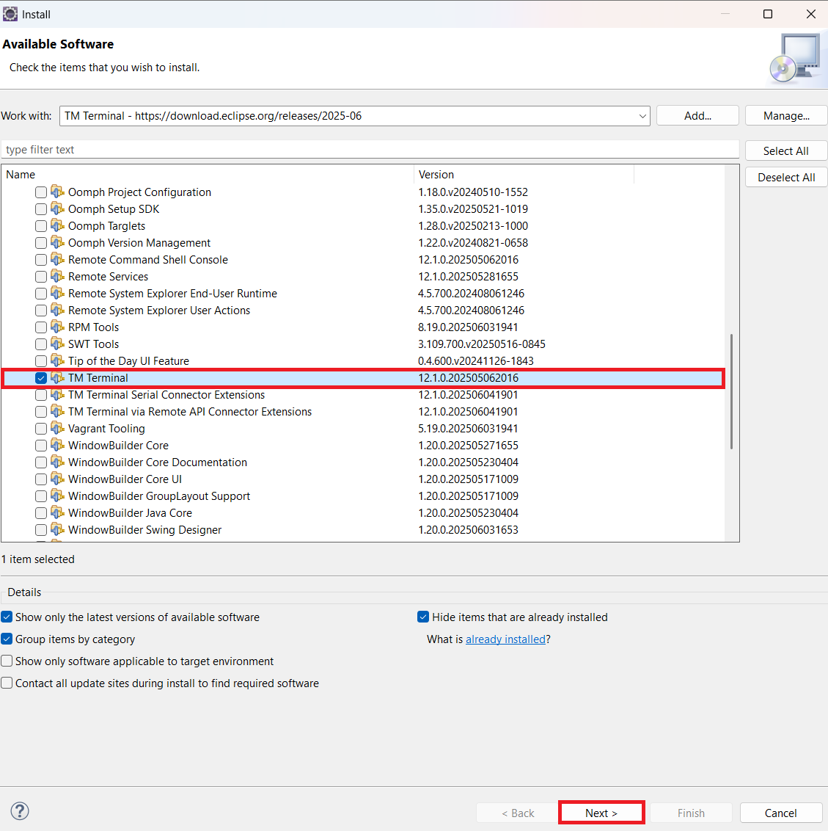Click the WindowBuilder Core feature icon
The height and width of the screenshot is (831, 828).
[57, 446]
